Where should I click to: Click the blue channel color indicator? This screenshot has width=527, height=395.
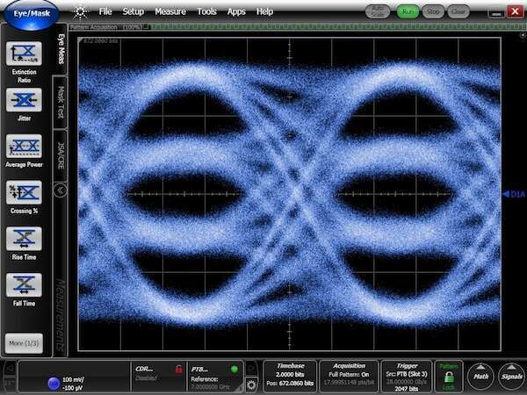53,383
